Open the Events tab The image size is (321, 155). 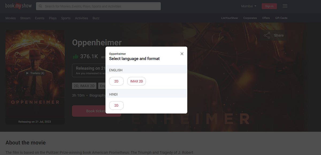click(x=40, y=18)
